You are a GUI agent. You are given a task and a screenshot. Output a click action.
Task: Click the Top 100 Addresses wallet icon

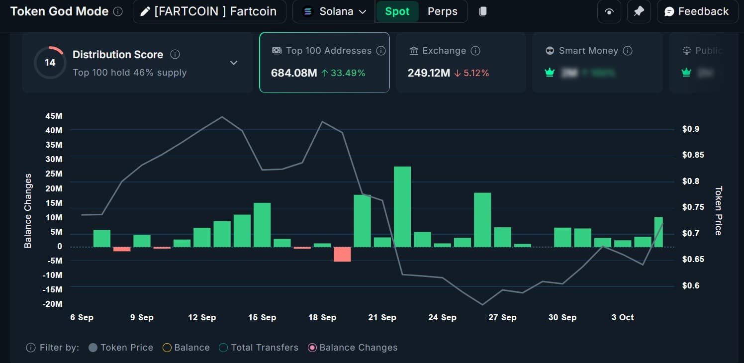[x=277, y=51]
